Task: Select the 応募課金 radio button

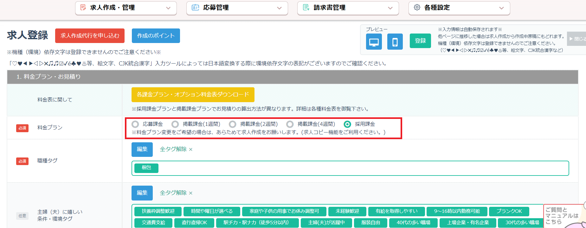Action: tap(135, 124)
